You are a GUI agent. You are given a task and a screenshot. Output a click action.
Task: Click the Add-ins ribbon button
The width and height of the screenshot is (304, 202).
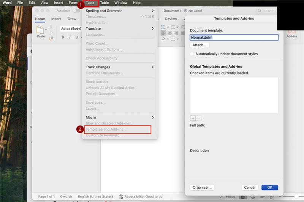click(291, 34)
